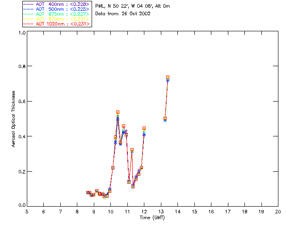
Task: Click the x-axis tick label 16
Action: [211, 212]
